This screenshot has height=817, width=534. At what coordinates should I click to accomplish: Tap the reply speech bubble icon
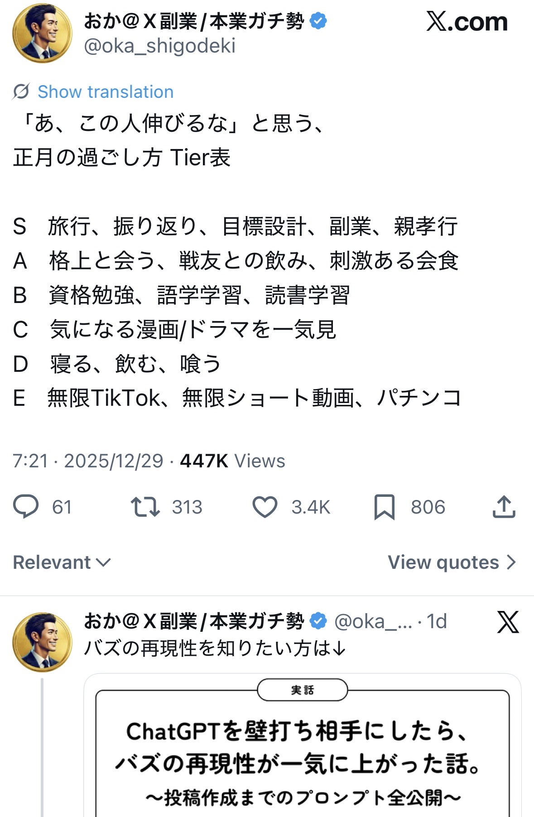[x=26, y=507]
